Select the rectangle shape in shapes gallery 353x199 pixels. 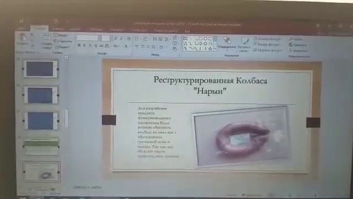200,39
